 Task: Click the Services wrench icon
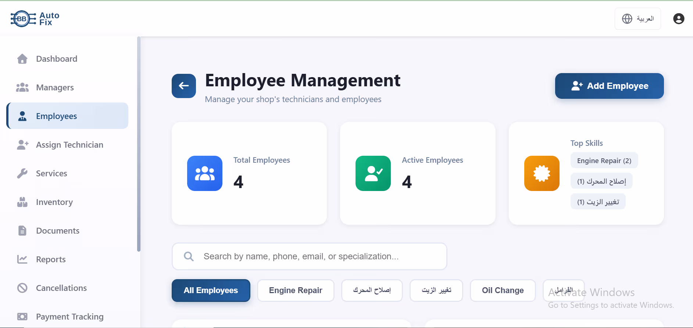(x=22, y=173)
